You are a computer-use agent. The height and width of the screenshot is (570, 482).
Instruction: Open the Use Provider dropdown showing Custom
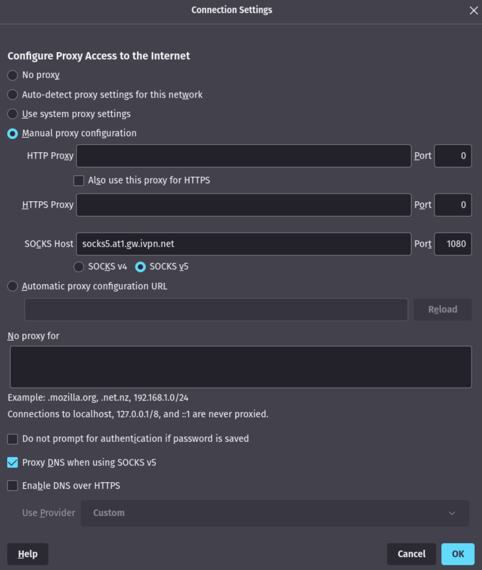pyautogui.click(x=274, y=513)
